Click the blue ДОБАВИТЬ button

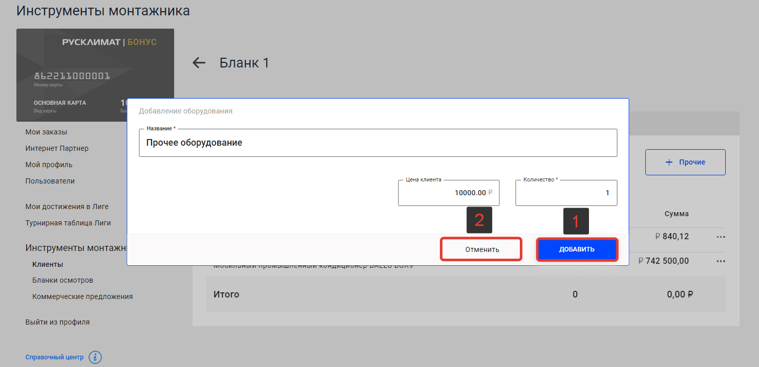(x=577, y=249)
